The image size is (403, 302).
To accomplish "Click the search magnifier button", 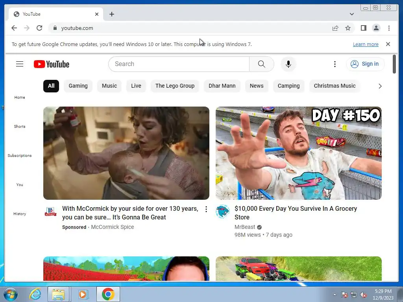I will pyautogui.click(x=261, y=64).
